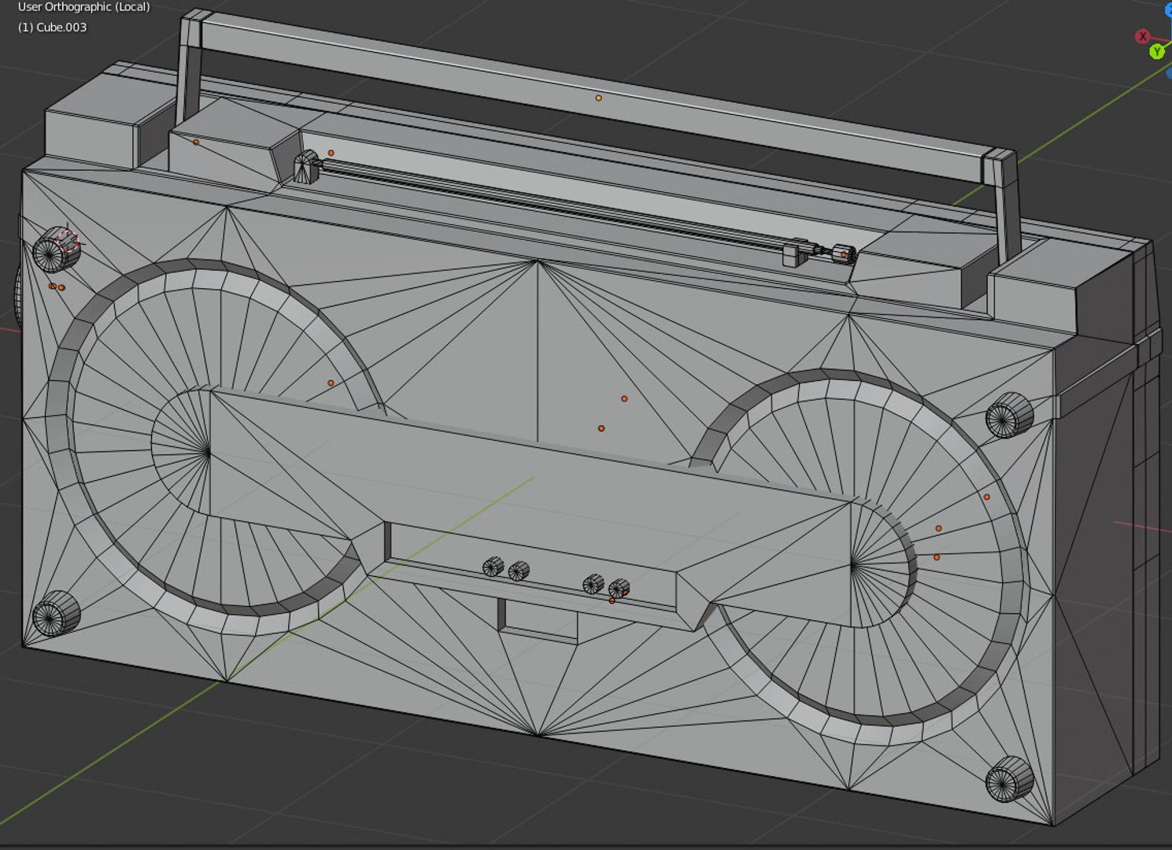
Task: Click the red X axis gizmo handle
Action: tap(1143, 36)
